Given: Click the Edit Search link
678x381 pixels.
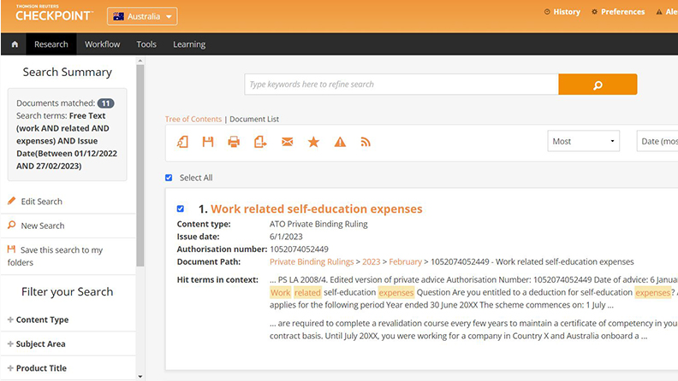Looking at the screenshot, I should click(41, 202).
